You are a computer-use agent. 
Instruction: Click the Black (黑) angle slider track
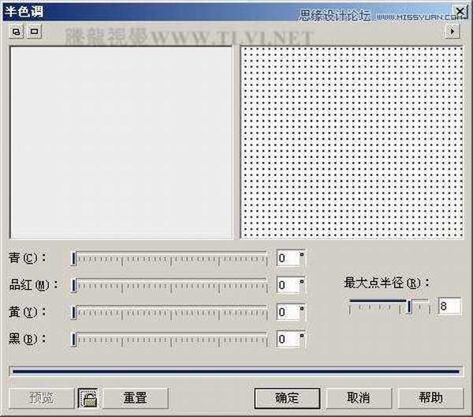tap(169, 339)
